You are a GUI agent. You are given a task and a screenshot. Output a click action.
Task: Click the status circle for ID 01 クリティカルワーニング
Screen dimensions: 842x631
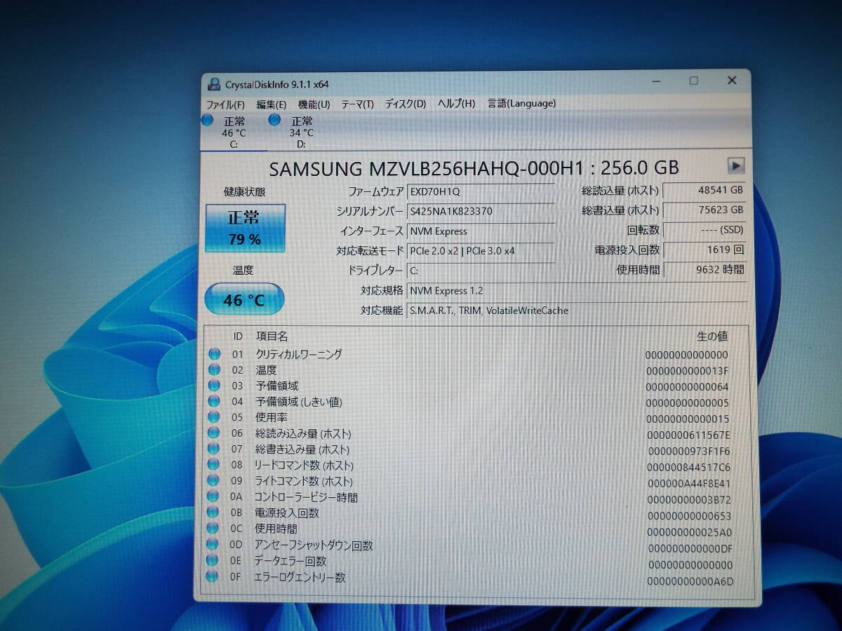coord(214,354)
